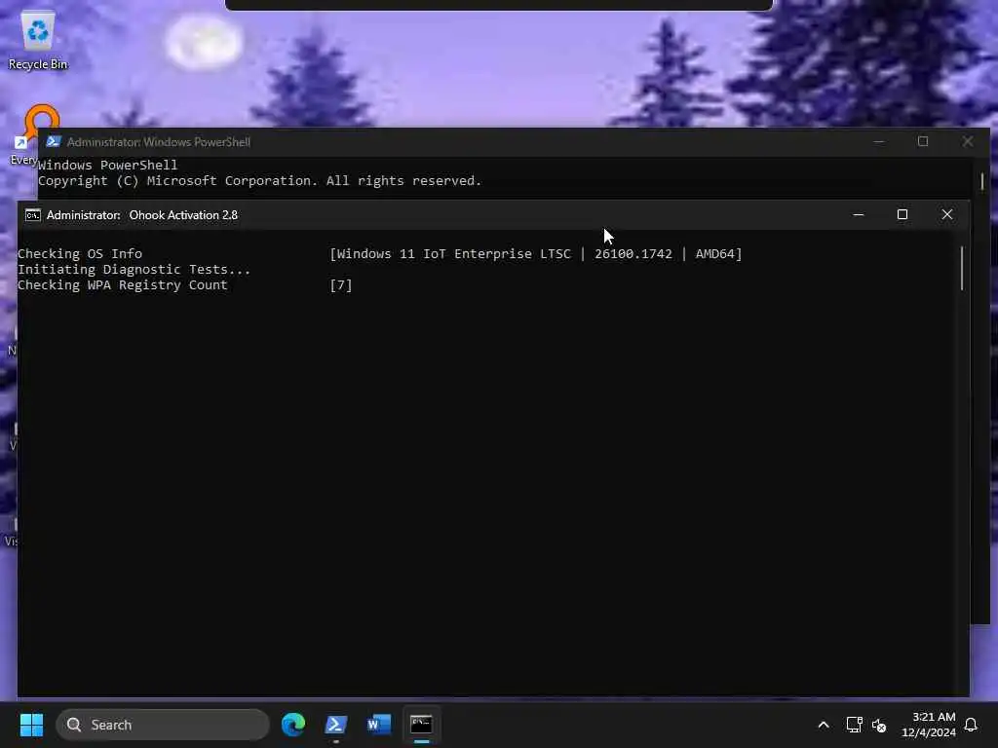This screenshot has height=748, width=998.
Task: Close the Ohook Activation 2.8 window
Action: 947,214
